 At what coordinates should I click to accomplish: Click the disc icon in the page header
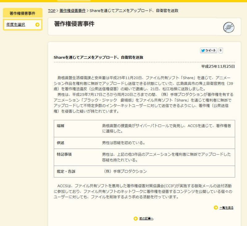pyautogui.click(x=228, y=27)
